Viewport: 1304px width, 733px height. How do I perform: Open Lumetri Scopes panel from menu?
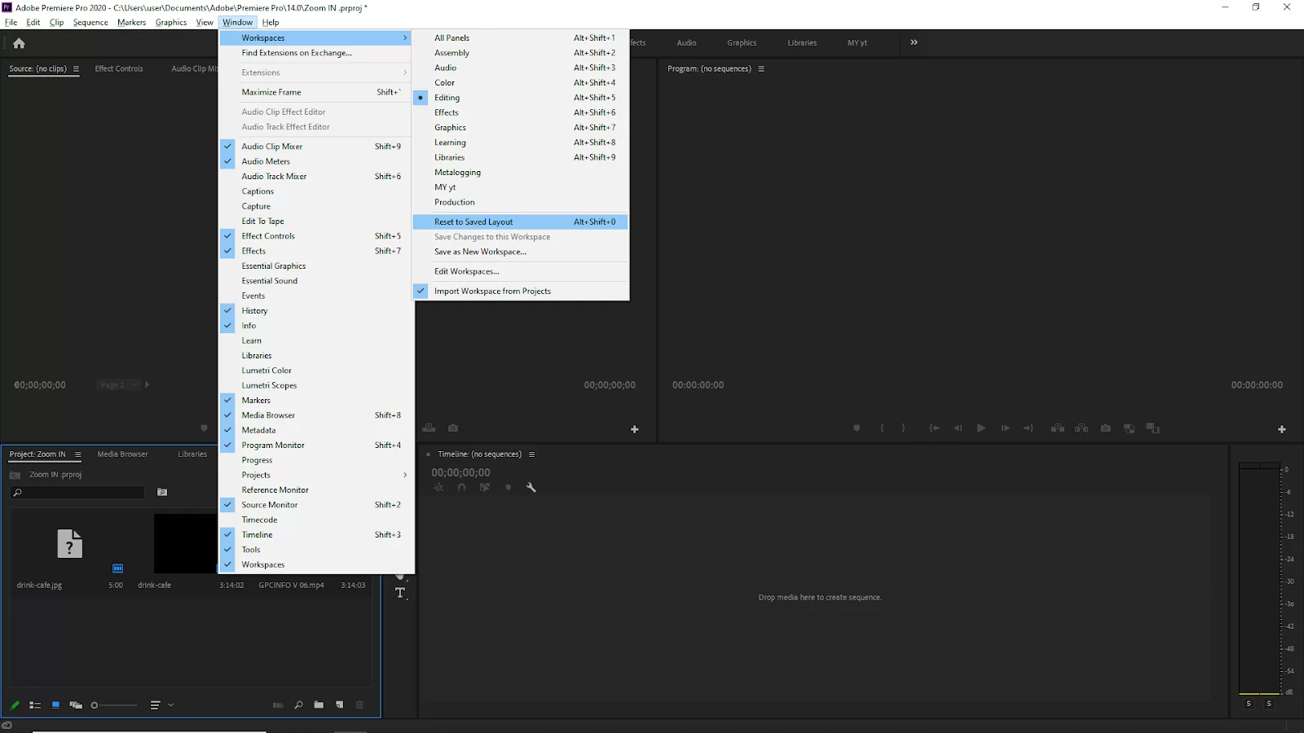pos(316,386)
